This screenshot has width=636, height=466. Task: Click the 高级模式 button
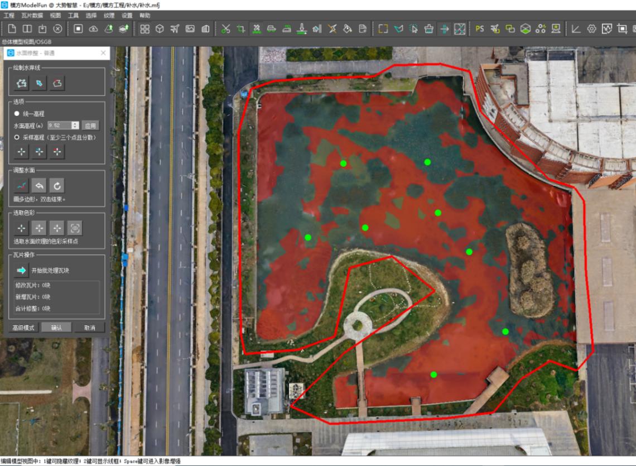(23, 328)
